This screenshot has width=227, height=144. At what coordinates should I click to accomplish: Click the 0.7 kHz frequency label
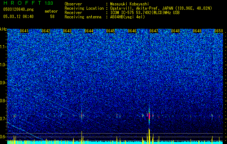tap(3, 119)
